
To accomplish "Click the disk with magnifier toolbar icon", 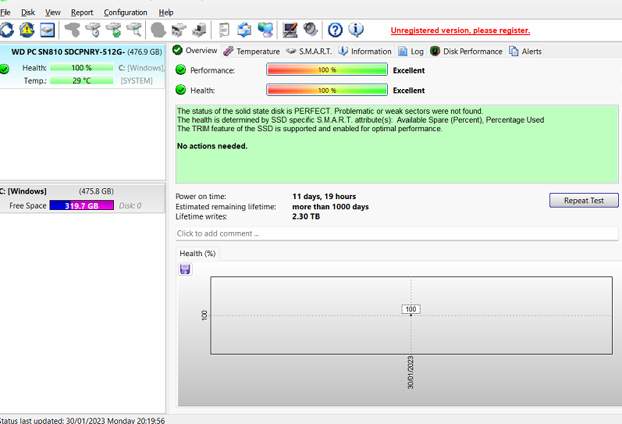I will point(134,30).
